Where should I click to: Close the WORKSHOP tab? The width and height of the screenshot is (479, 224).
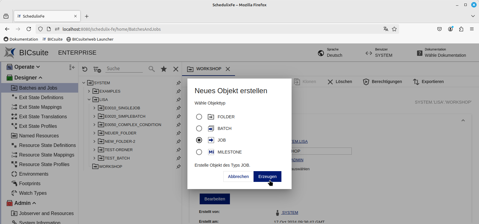pos(228,69)
